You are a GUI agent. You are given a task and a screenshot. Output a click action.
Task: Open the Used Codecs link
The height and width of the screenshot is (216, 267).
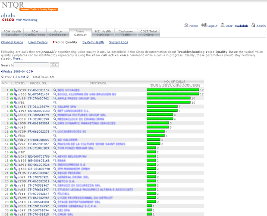click(x=38, y=42)
